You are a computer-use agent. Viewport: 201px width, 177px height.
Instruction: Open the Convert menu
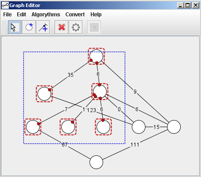(75, 15)
